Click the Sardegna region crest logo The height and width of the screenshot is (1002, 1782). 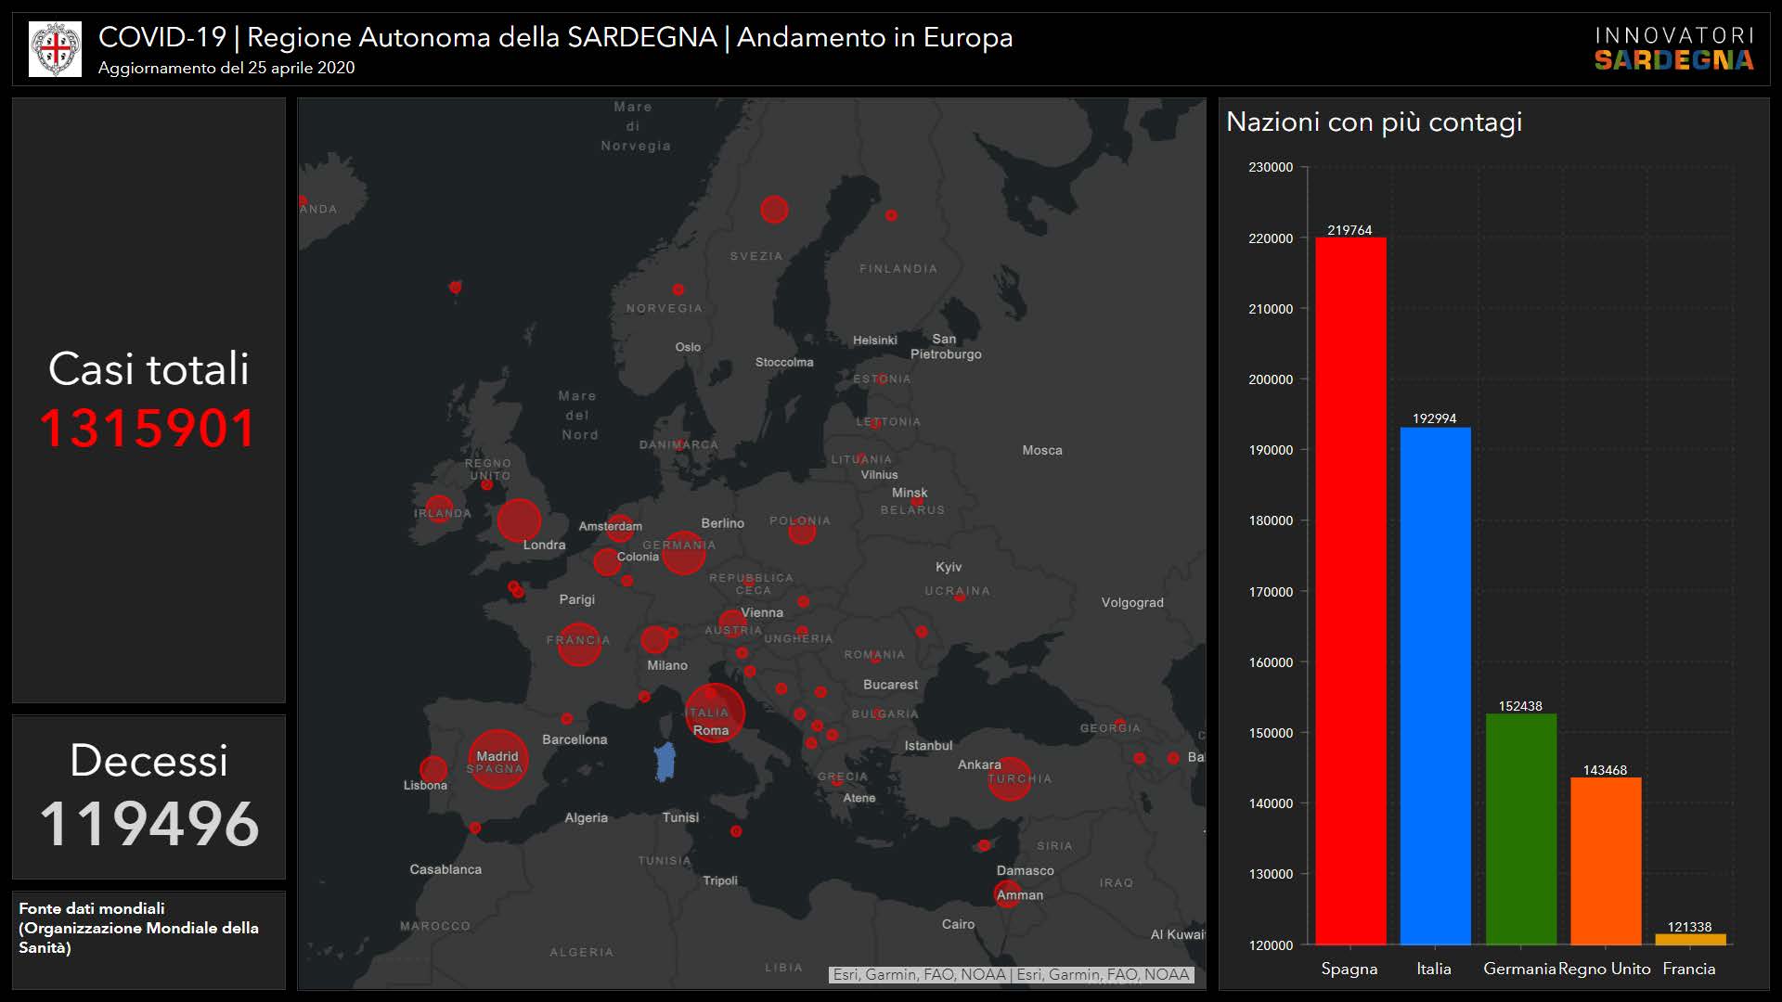click(x=55, y=49)
